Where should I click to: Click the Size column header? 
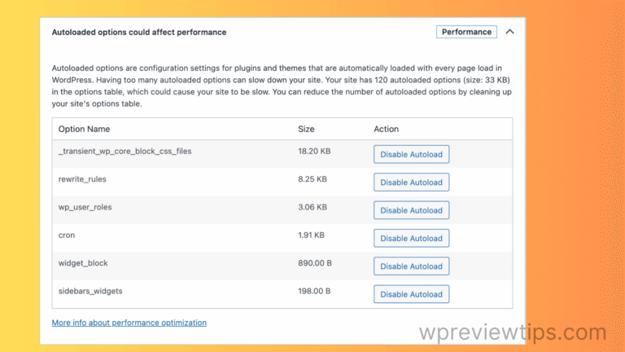[307, 129]
